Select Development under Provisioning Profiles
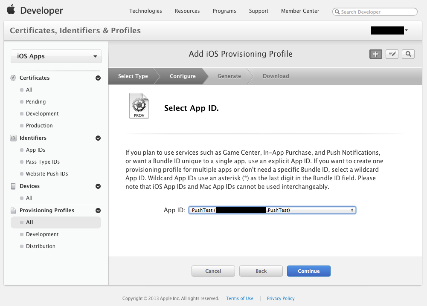Viewport: 427px width, 306px height. coord(42,234)
